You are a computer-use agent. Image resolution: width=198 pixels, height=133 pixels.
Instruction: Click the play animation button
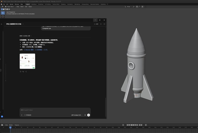[x=133, y=125]
